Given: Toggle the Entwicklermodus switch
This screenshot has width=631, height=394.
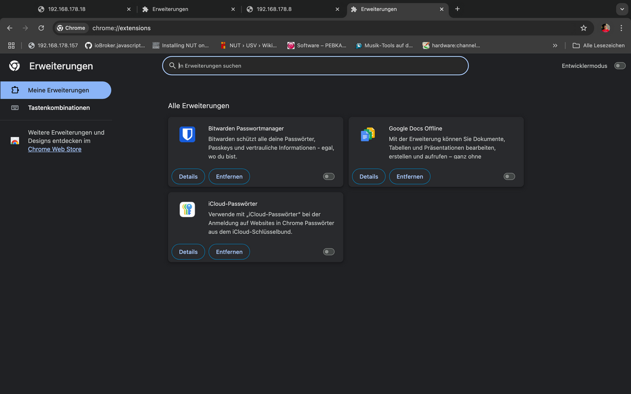Looking at the screenshot, I should pyautogui.click(x=620, y=66).
